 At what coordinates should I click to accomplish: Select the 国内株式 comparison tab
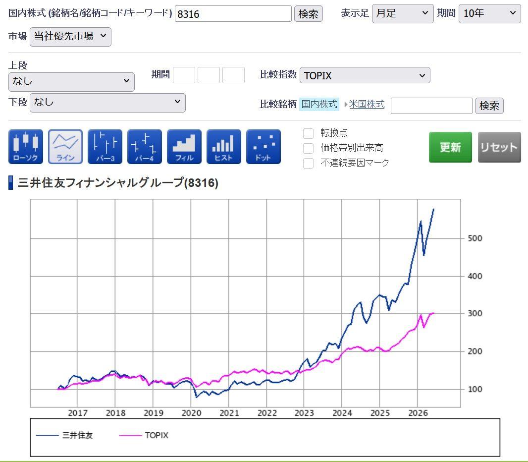click(x=319, y=104)
